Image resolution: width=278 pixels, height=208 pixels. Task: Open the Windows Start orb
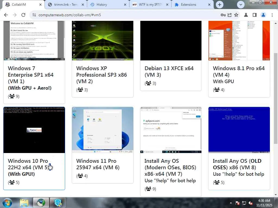(x=7, y=203)
